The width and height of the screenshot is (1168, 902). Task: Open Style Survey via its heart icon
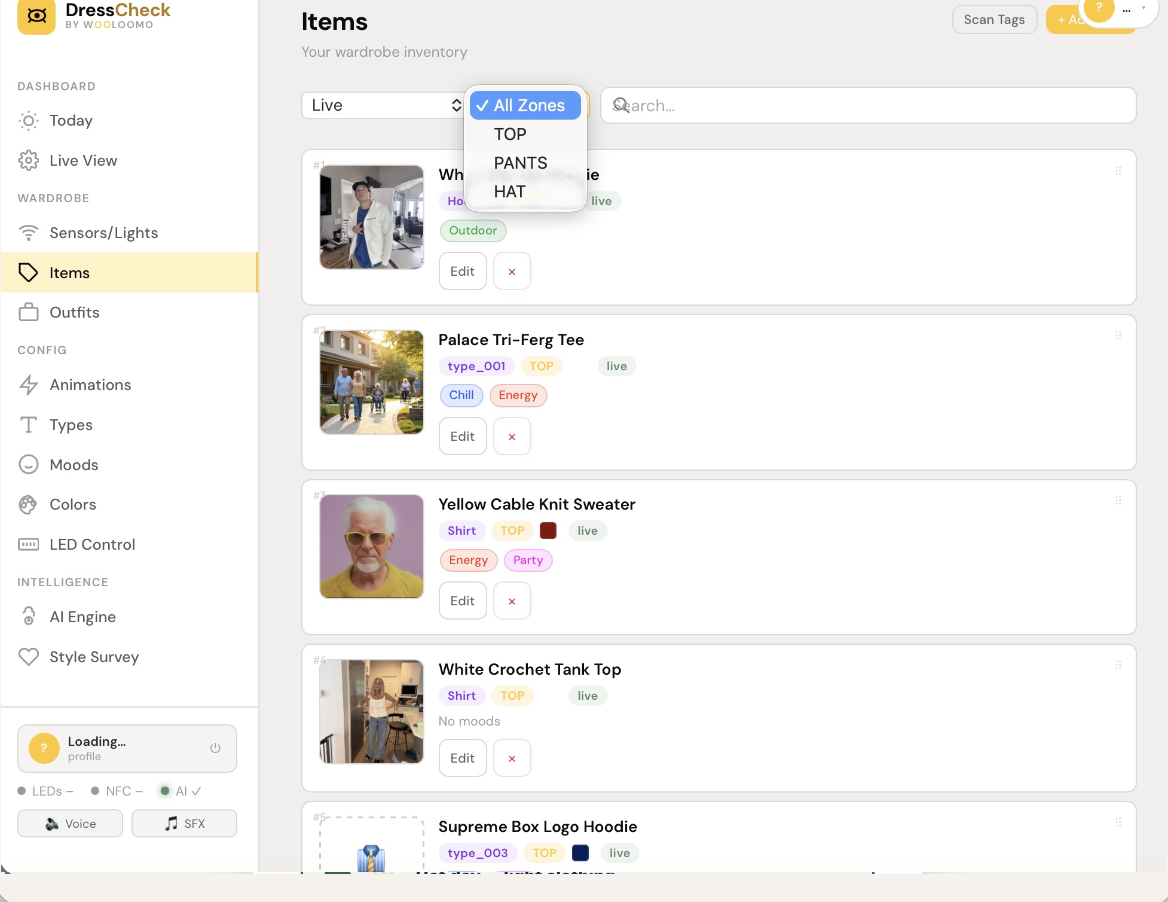point(28,657)
